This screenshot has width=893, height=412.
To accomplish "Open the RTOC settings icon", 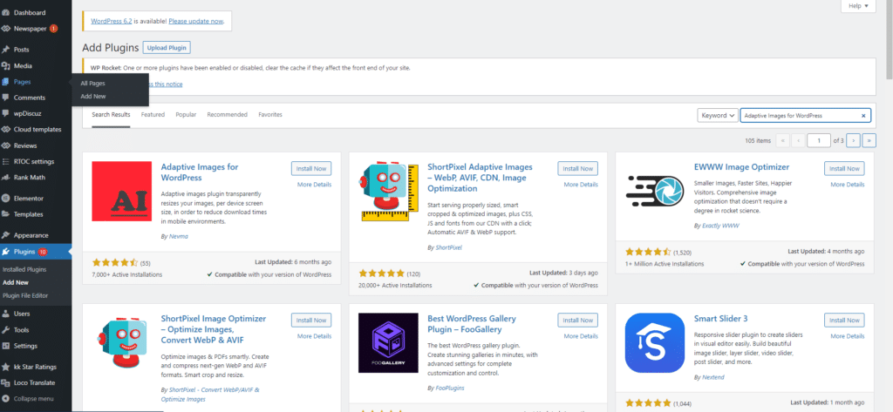I will pos(6,161).
